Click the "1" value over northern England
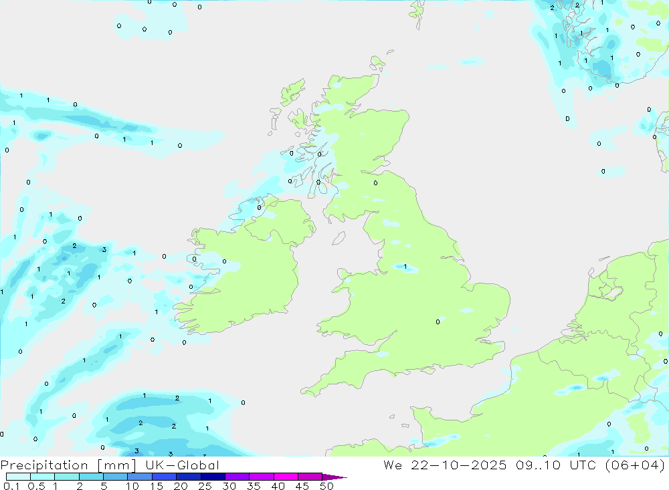The height and width of the screenshot is (490, 669). 405,267
